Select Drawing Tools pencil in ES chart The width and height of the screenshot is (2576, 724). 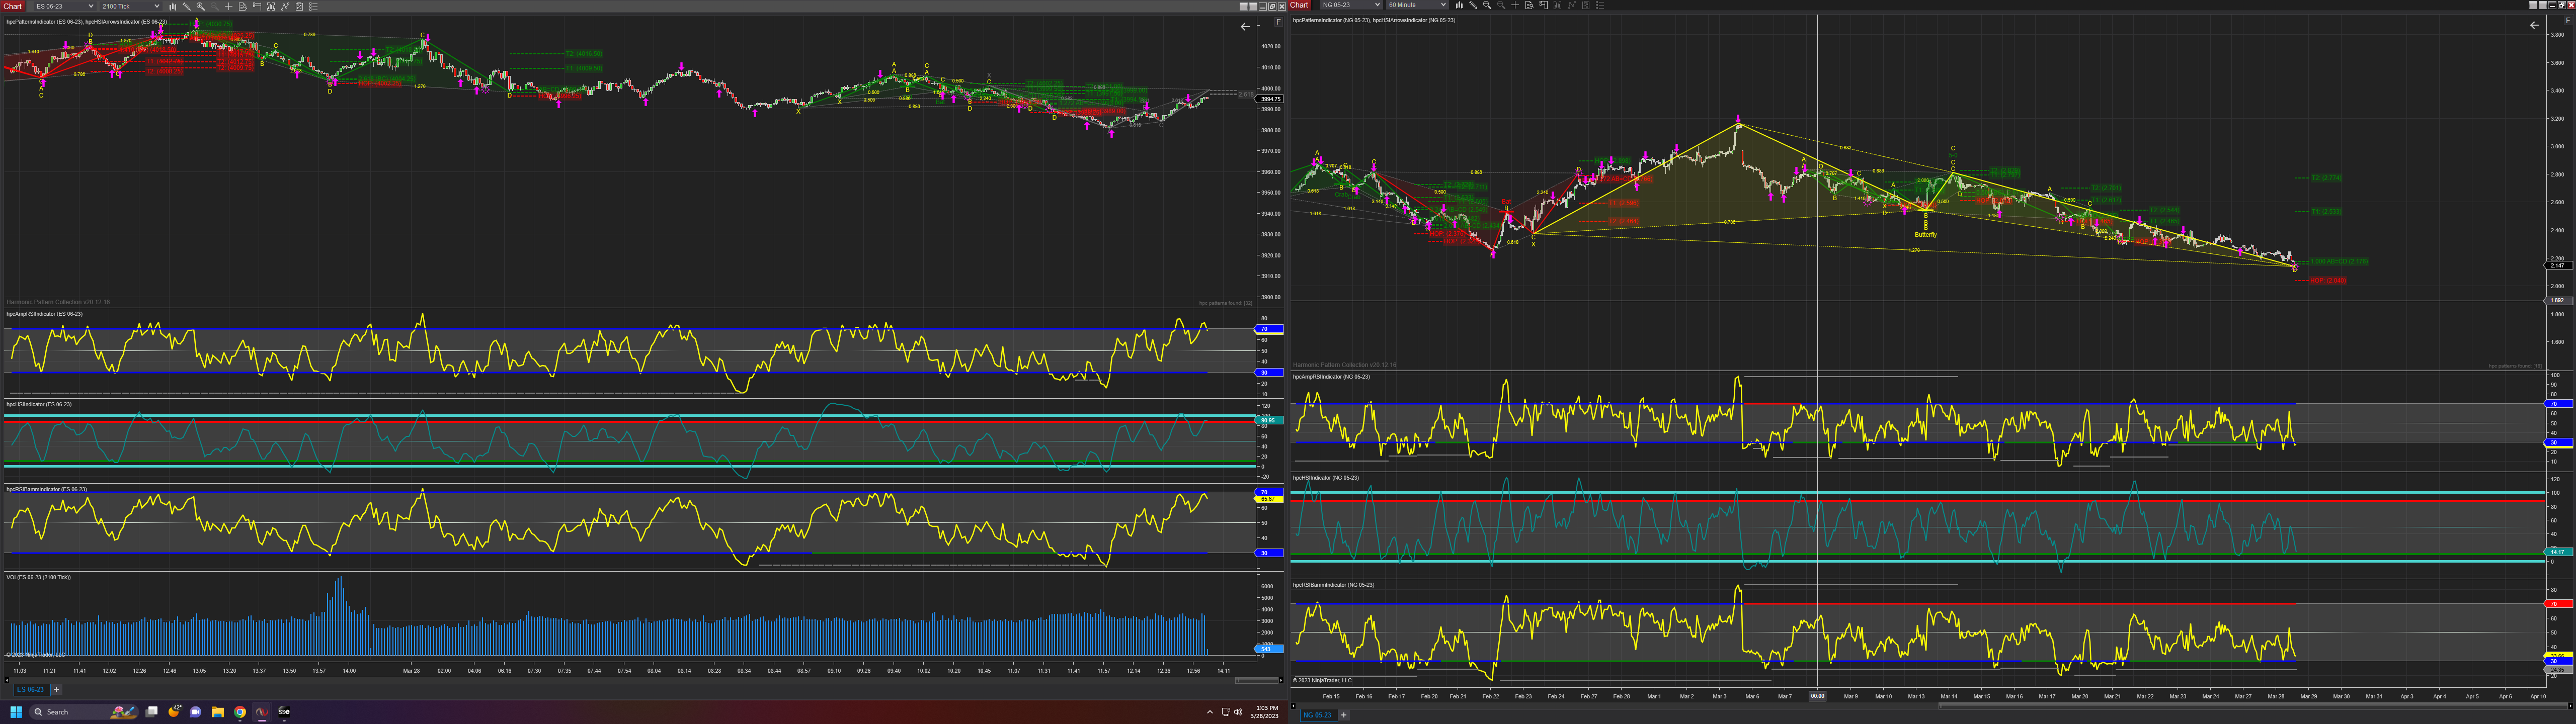point(187,6)
